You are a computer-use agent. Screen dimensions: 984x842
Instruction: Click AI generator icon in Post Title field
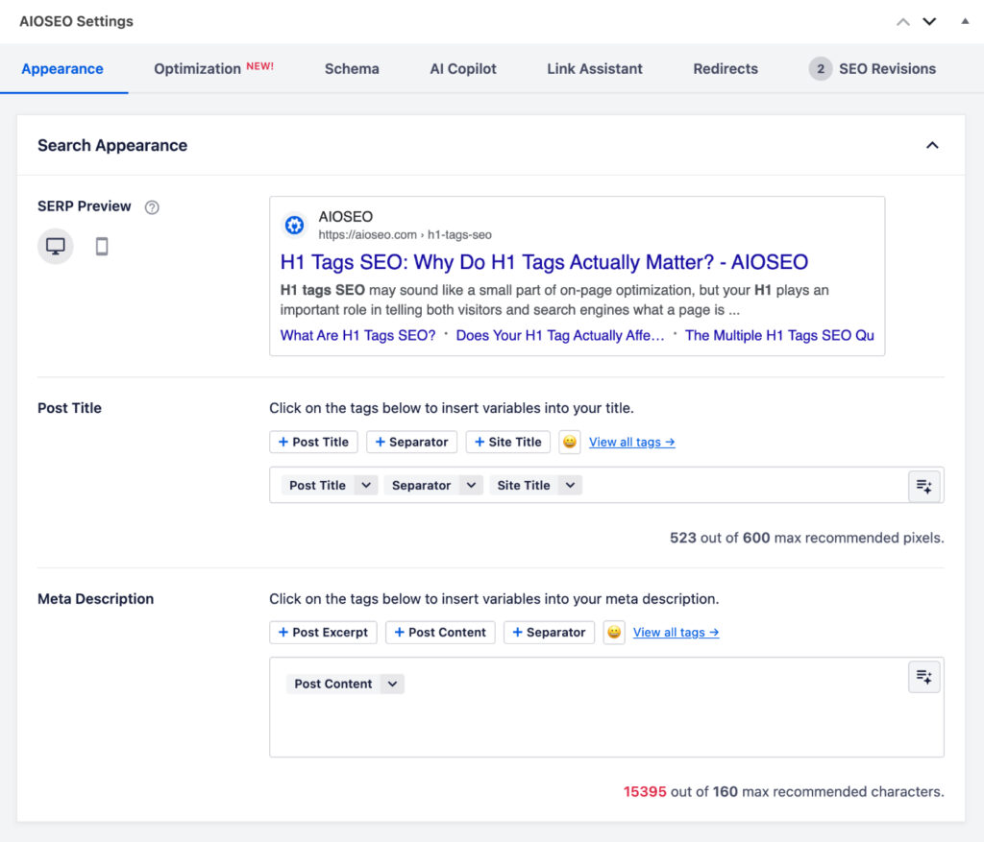[x=923, y=486]
